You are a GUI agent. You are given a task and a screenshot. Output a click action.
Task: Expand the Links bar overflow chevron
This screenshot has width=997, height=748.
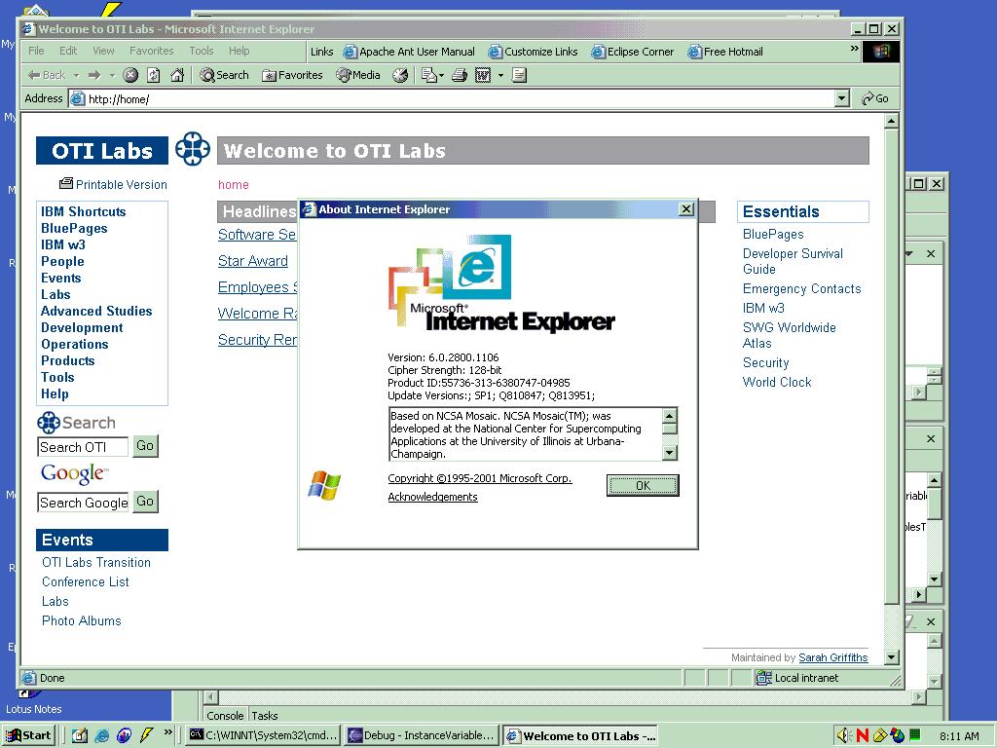pyautogui.click(x=854, y=49)
